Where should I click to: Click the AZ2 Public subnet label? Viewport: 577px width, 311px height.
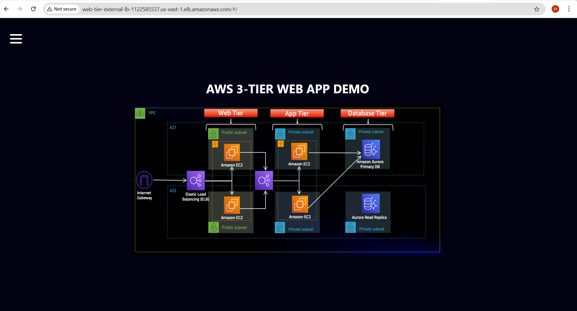(234, 228)
